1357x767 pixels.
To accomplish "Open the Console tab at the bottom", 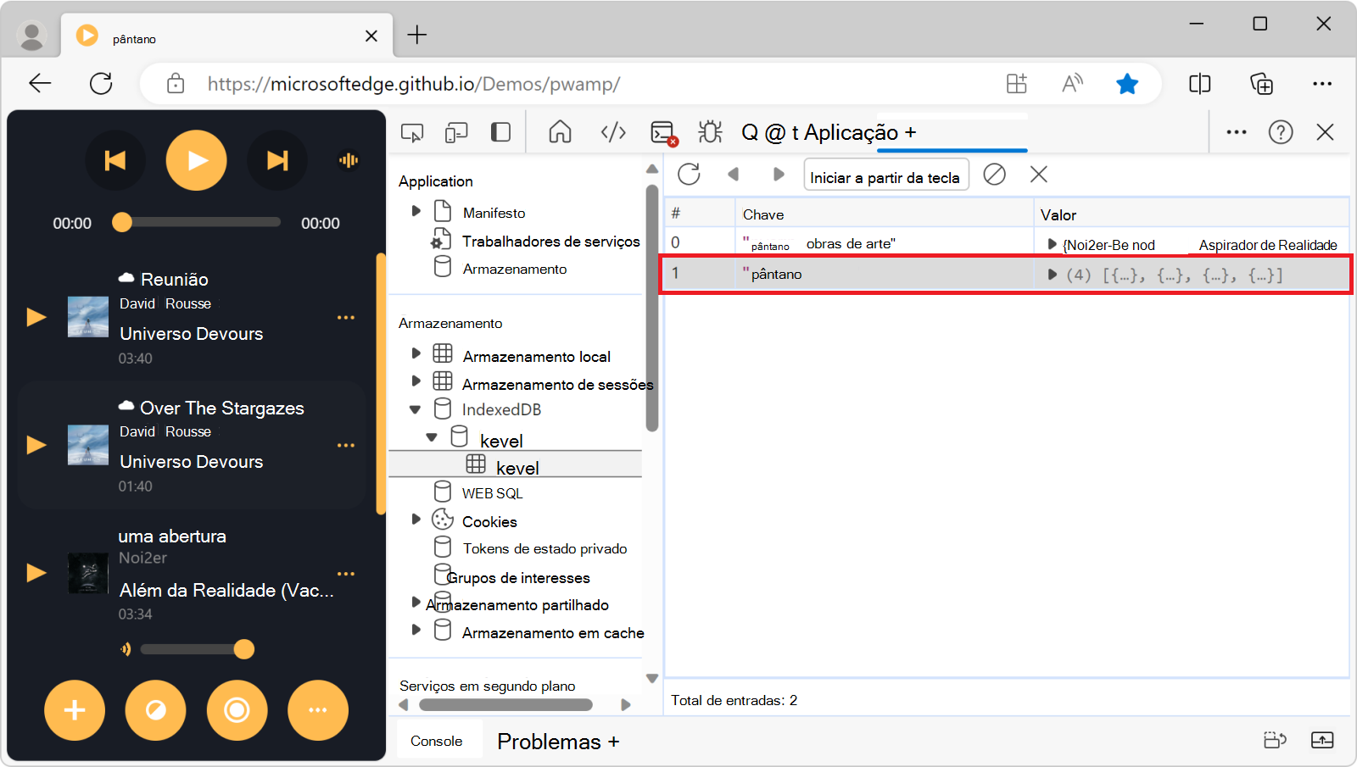I will (438, 739).
